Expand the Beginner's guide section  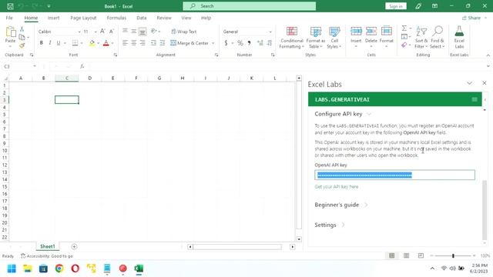[341, 205]
